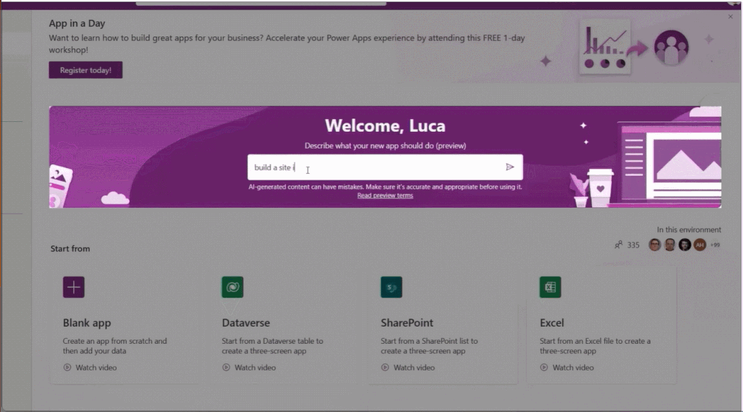Image resolution: width=743 pixels, height=412 pixels.
Task: Select the Excel card title
Action: pyautogui.click(x=552, y=323)
